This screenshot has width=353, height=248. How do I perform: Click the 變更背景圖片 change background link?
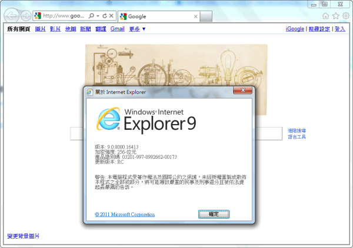pos(23,236)
